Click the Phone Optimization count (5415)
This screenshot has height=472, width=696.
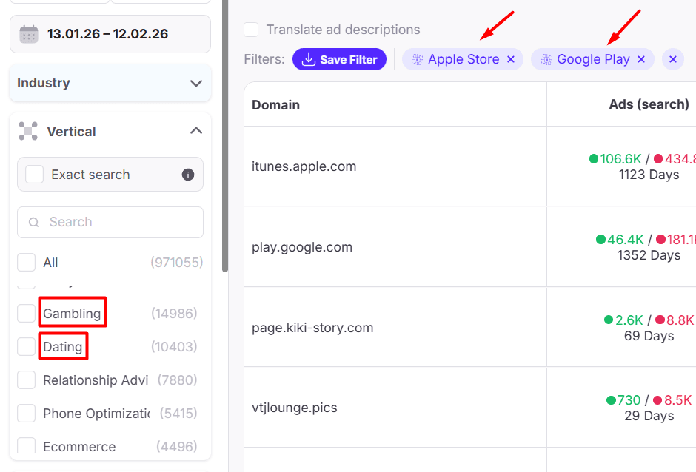pyautogui.click(x=178, y=414)
